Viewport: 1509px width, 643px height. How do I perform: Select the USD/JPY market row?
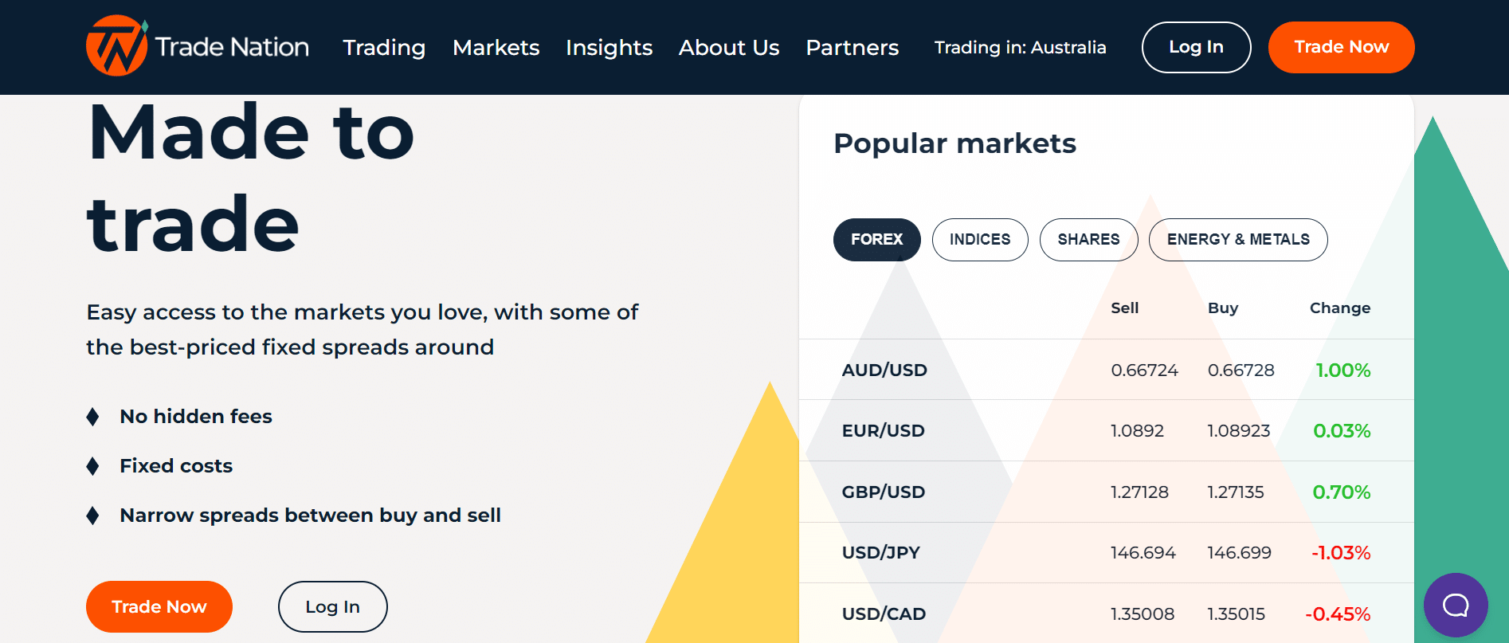[x=1106, y=553]
